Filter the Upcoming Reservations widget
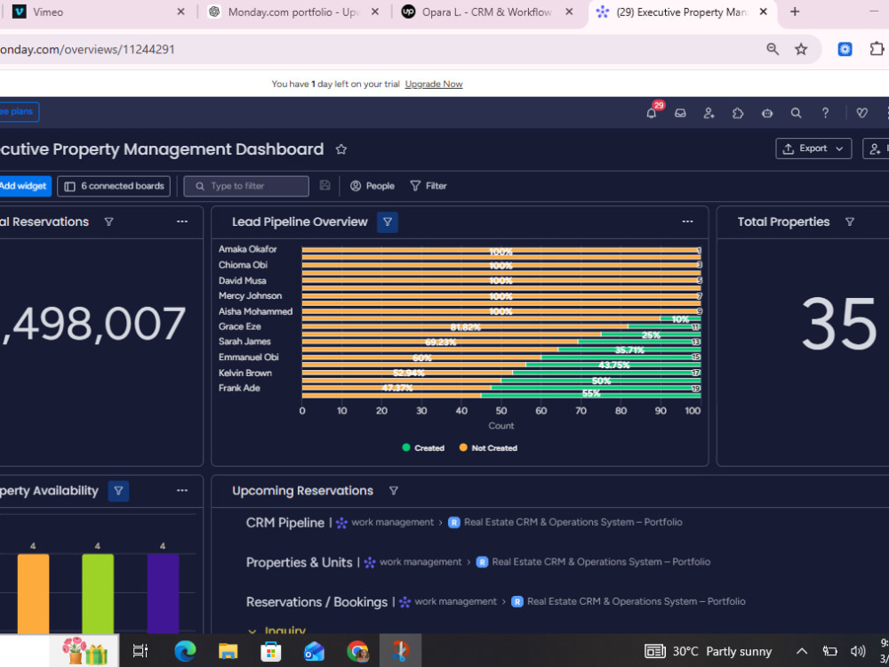 point(394,491)
